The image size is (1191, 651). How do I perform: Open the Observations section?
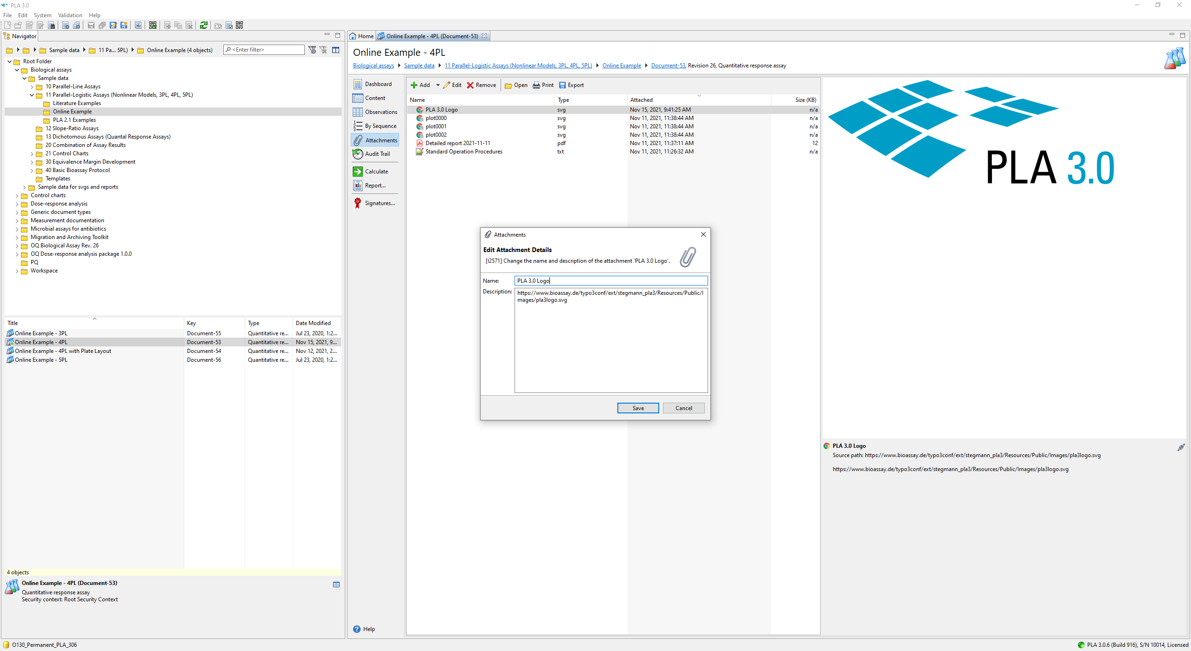pos(375,112)
